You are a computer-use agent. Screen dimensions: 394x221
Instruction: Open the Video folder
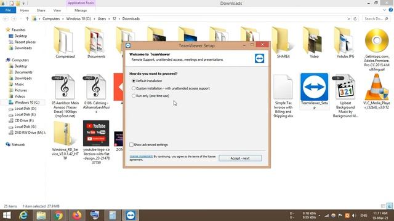coord(314,41)
